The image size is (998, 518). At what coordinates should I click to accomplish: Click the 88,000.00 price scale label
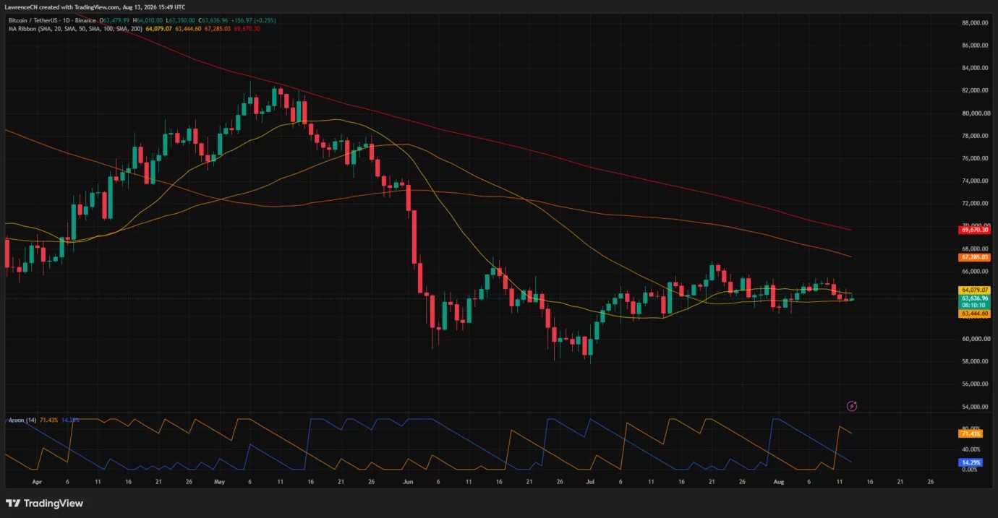coord(975,22)
